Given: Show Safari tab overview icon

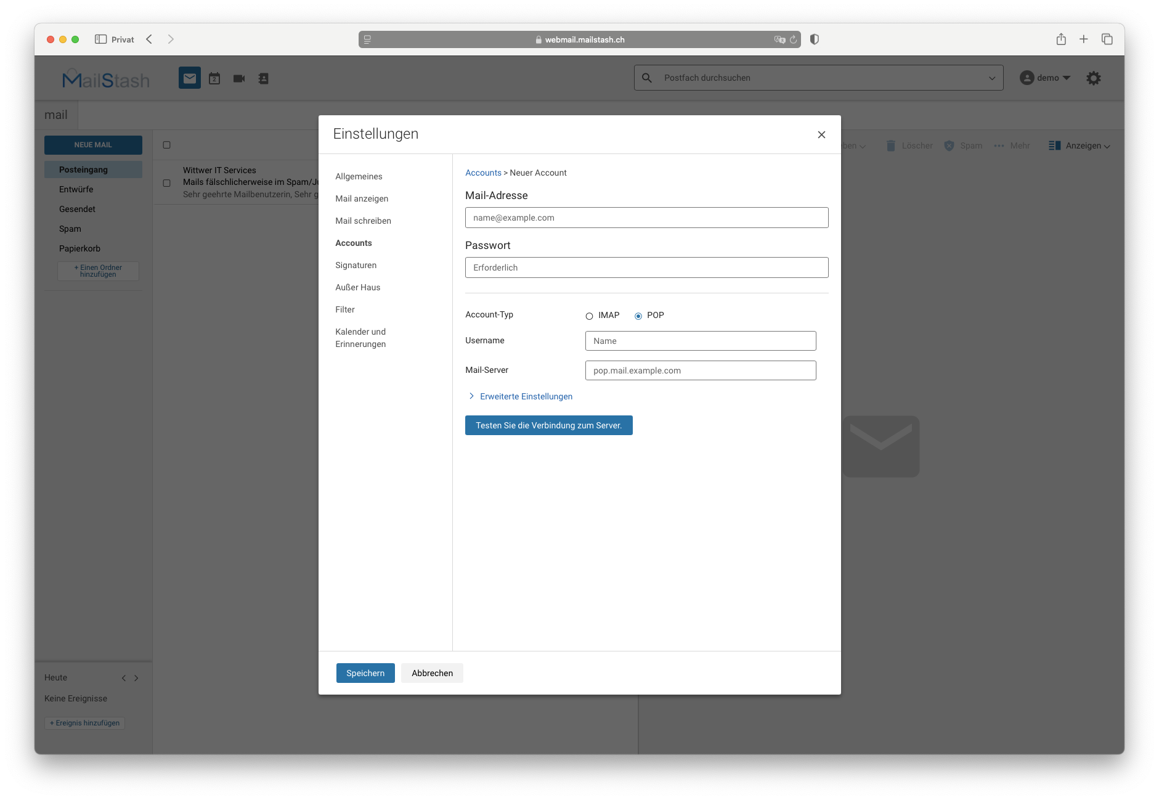Looking at the screenshot, I should click(x=1107, y=39).
